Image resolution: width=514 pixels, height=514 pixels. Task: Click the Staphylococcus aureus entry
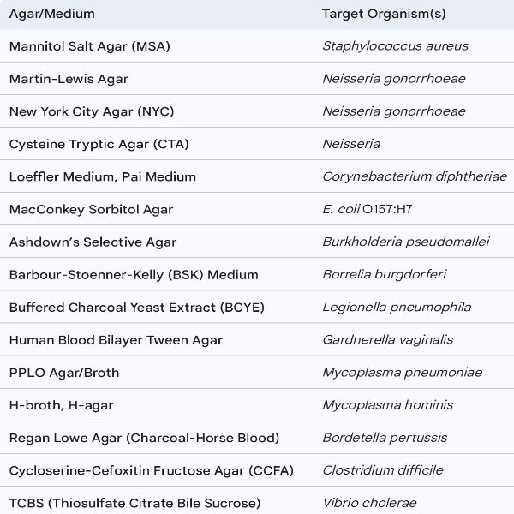coord(395,46)
